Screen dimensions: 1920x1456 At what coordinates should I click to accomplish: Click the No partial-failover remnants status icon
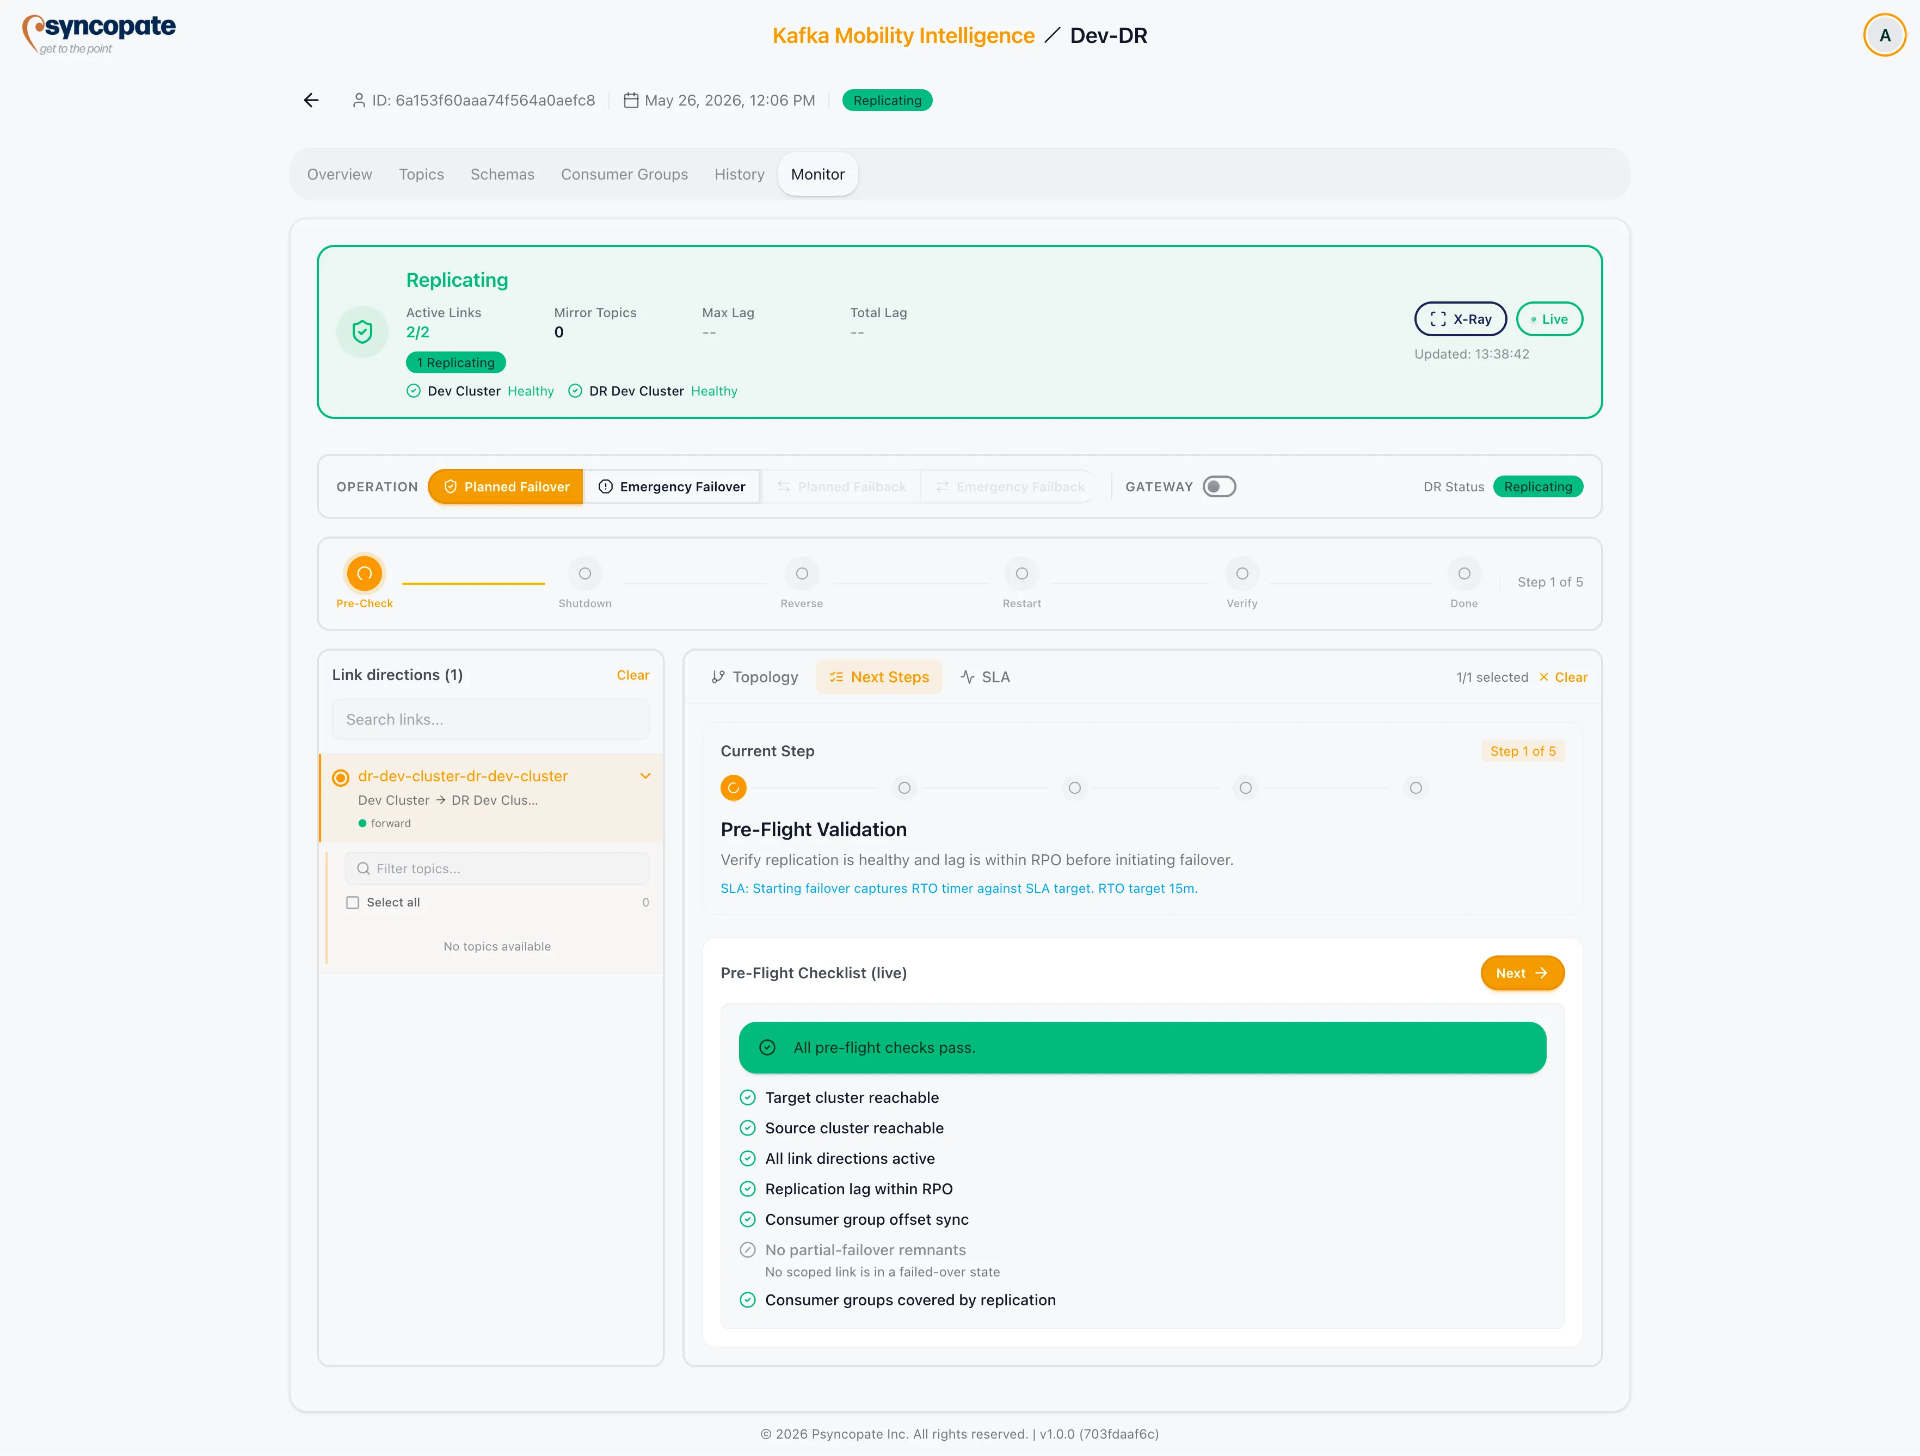click(747, 1249)
